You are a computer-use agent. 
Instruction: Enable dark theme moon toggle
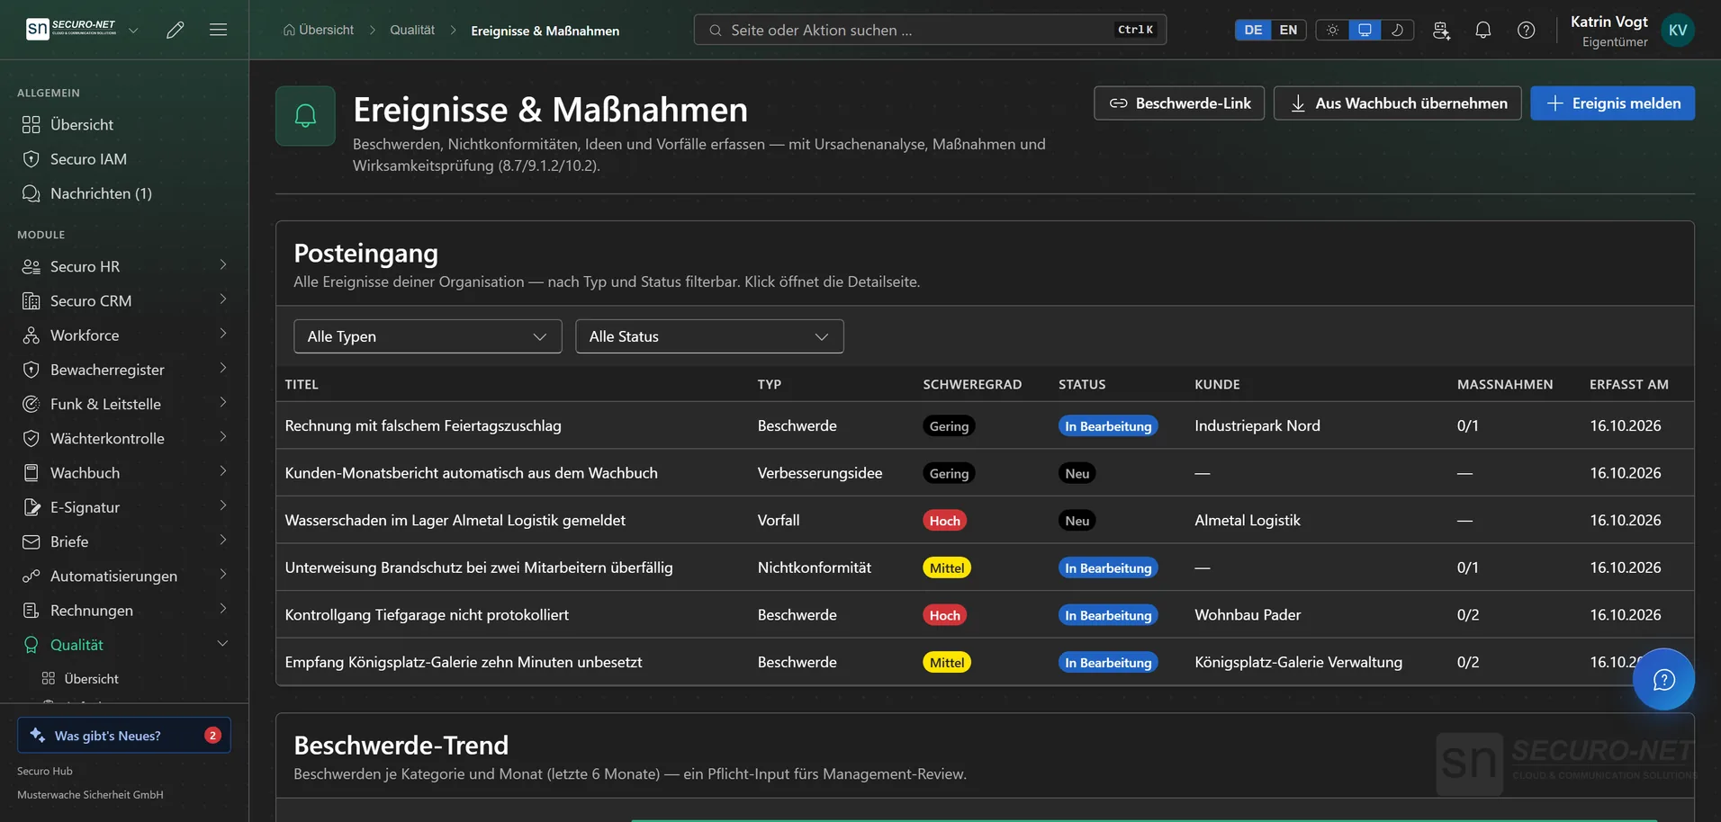(1397, 30)
